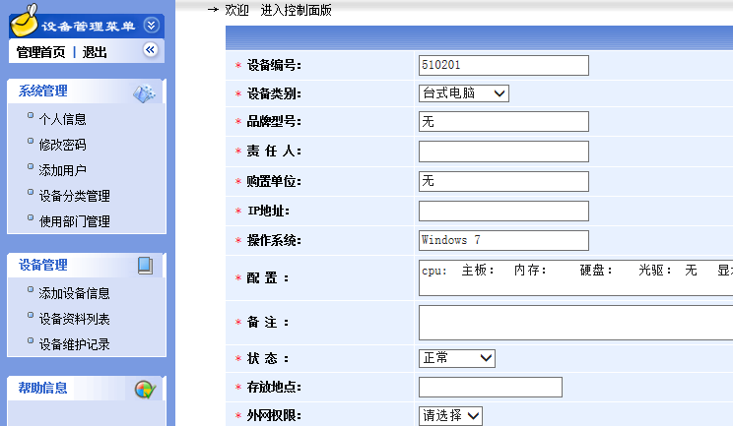The height and width of the screenshot is (426, 733).
Task: Click the 设备管理 panel book icon
Action: click(x=145, y=266)
